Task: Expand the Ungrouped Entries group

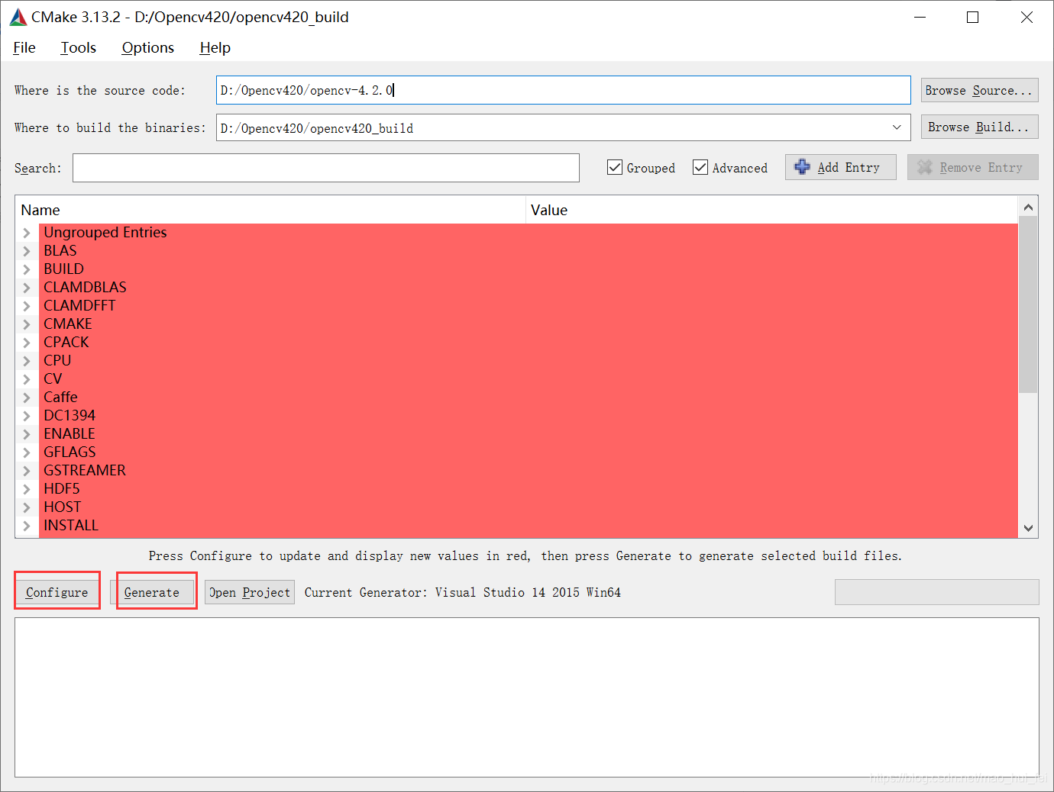Action: (27, 233)
